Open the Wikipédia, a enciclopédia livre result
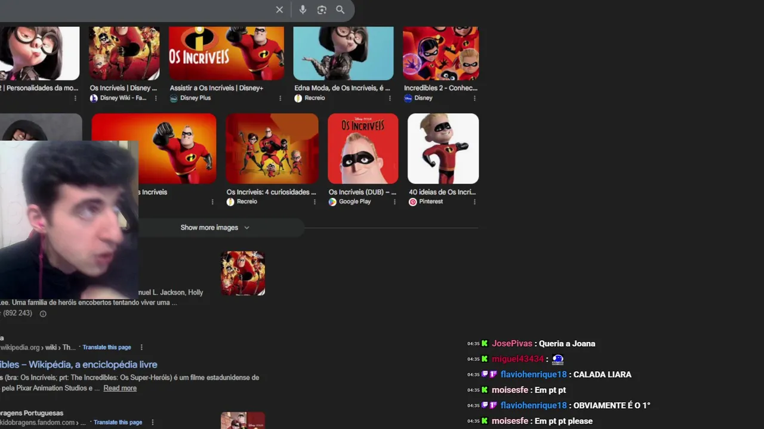The image size is (764, 429). click(79, 365)
